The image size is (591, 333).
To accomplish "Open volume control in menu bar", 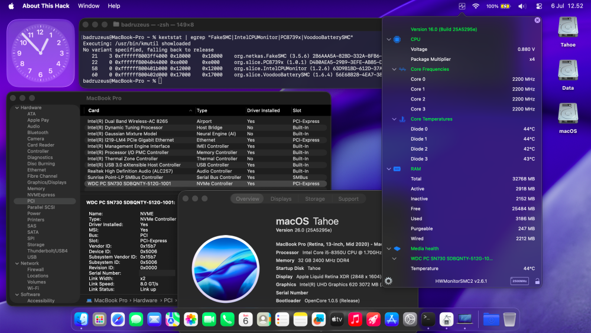I will (x=522, y=6).
